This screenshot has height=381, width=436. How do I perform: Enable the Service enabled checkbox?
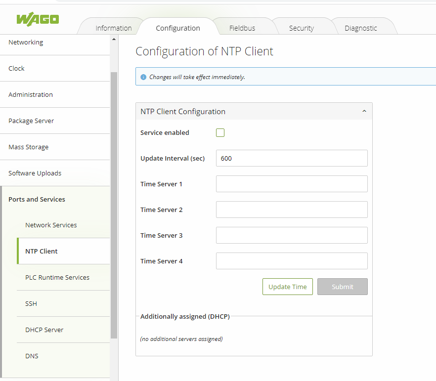[220, 132]
